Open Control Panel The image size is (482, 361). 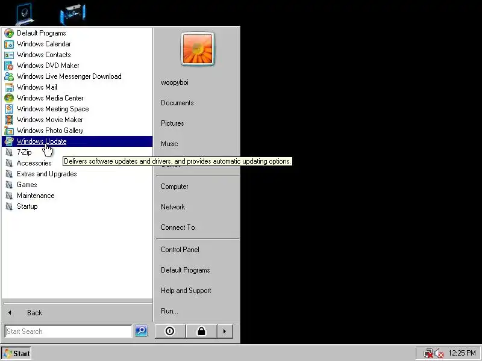pos(180,250)
